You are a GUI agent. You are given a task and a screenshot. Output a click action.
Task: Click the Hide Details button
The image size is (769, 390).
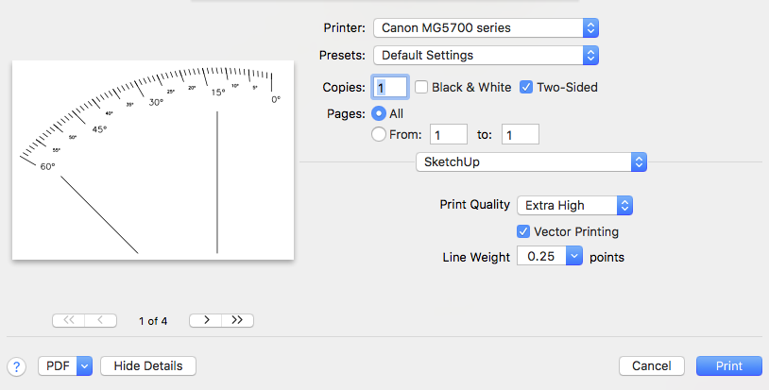147,365
